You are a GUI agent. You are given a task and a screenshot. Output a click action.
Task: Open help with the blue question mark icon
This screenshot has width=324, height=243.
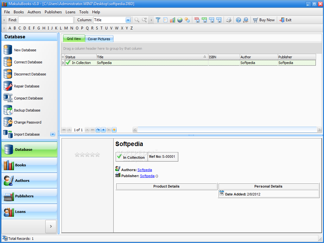click(238, 20)
